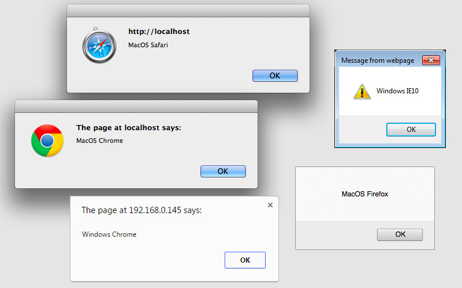Click the 'http://localhost' heading text
The width and height of the screenshot is (462, 288).
(x=159, y=32)
